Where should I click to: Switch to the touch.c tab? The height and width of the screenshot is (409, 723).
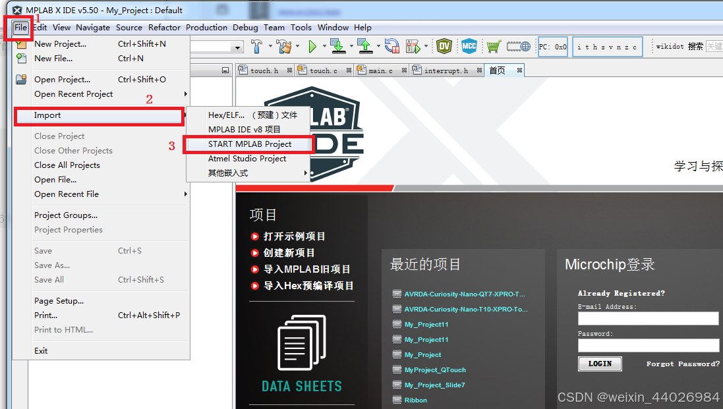click(323, 70)
